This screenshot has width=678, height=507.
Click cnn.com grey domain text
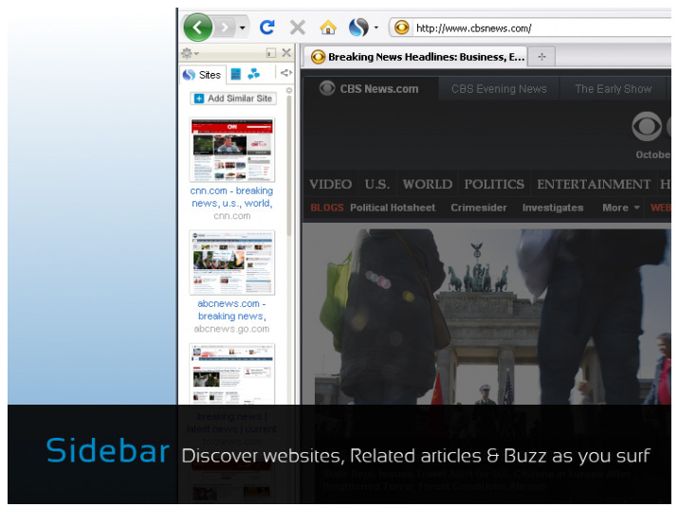231,216
